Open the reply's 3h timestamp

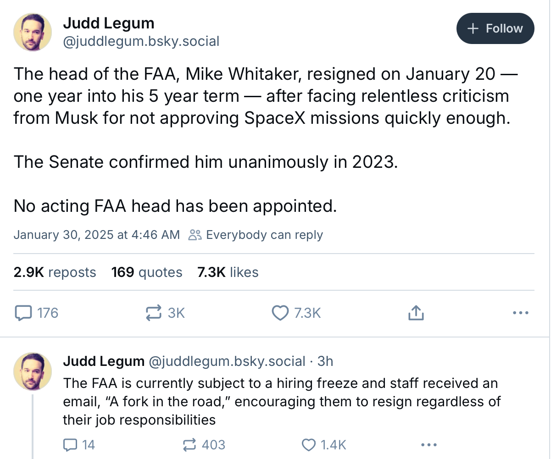tap(325, 361)
